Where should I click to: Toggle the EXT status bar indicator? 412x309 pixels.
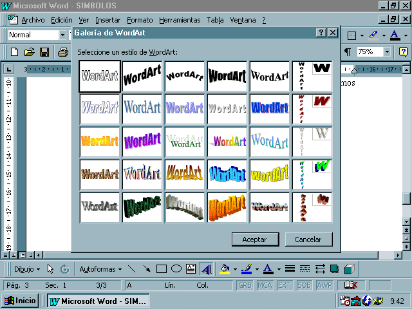[x=284, y=285]
